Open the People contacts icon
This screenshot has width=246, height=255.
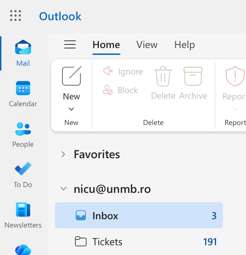tap(23, 129)
